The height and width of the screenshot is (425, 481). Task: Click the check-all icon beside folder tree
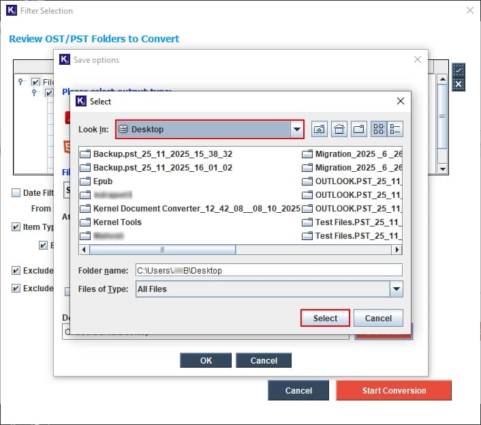tap(459, 70)
